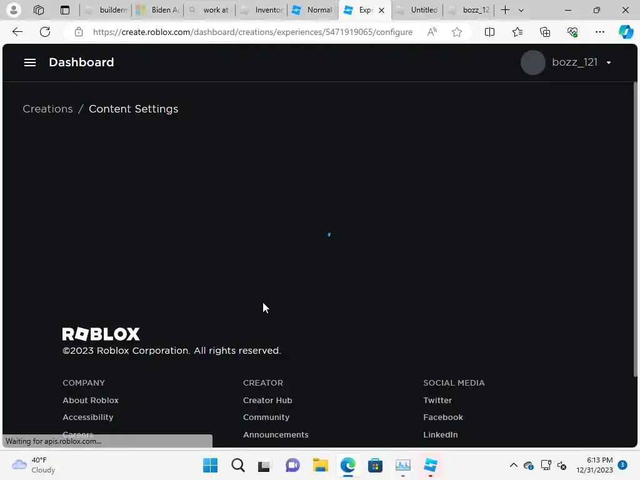Open the Read aloud icon
This screenshot has height=480, width=640.
tap(432, 32)
